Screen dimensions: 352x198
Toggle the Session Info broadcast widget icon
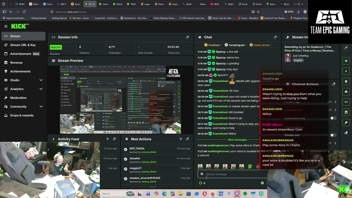(x=346, y=102)
